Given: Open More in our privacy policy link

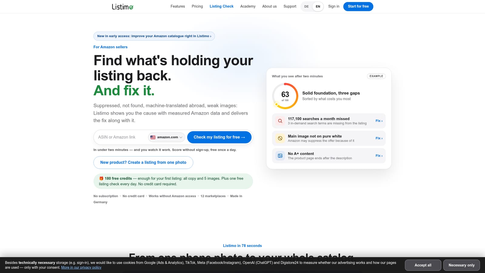Looking at the screenshot, I should coord(81,268).
